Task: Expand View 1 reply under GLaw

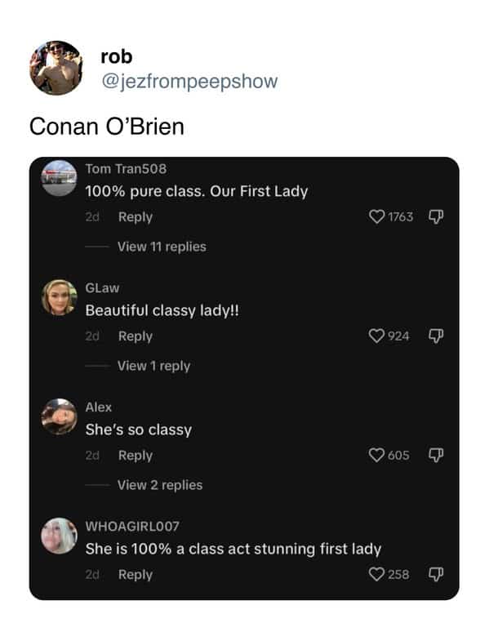Action: [153, 366]
